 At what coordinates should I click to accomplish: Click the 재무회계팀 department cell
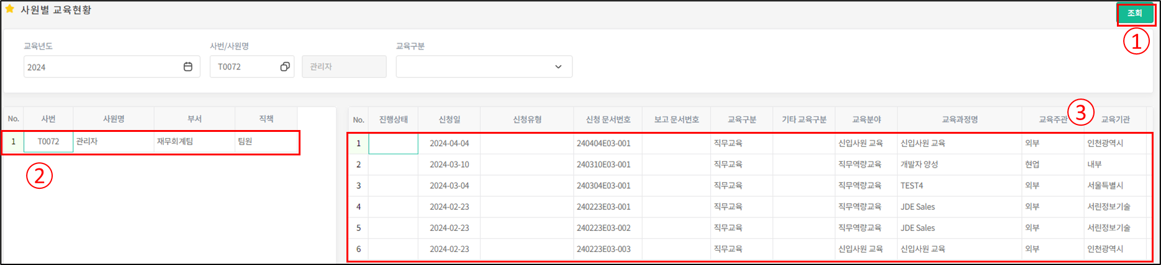pyautogui.click(x=175, y=142)
